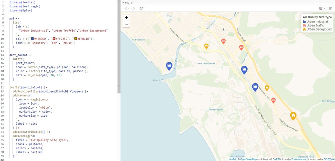The width and height of the screenshot is (335, 161).
Task: Click 'addProviderTiles' function call in code
Action: 26,91
